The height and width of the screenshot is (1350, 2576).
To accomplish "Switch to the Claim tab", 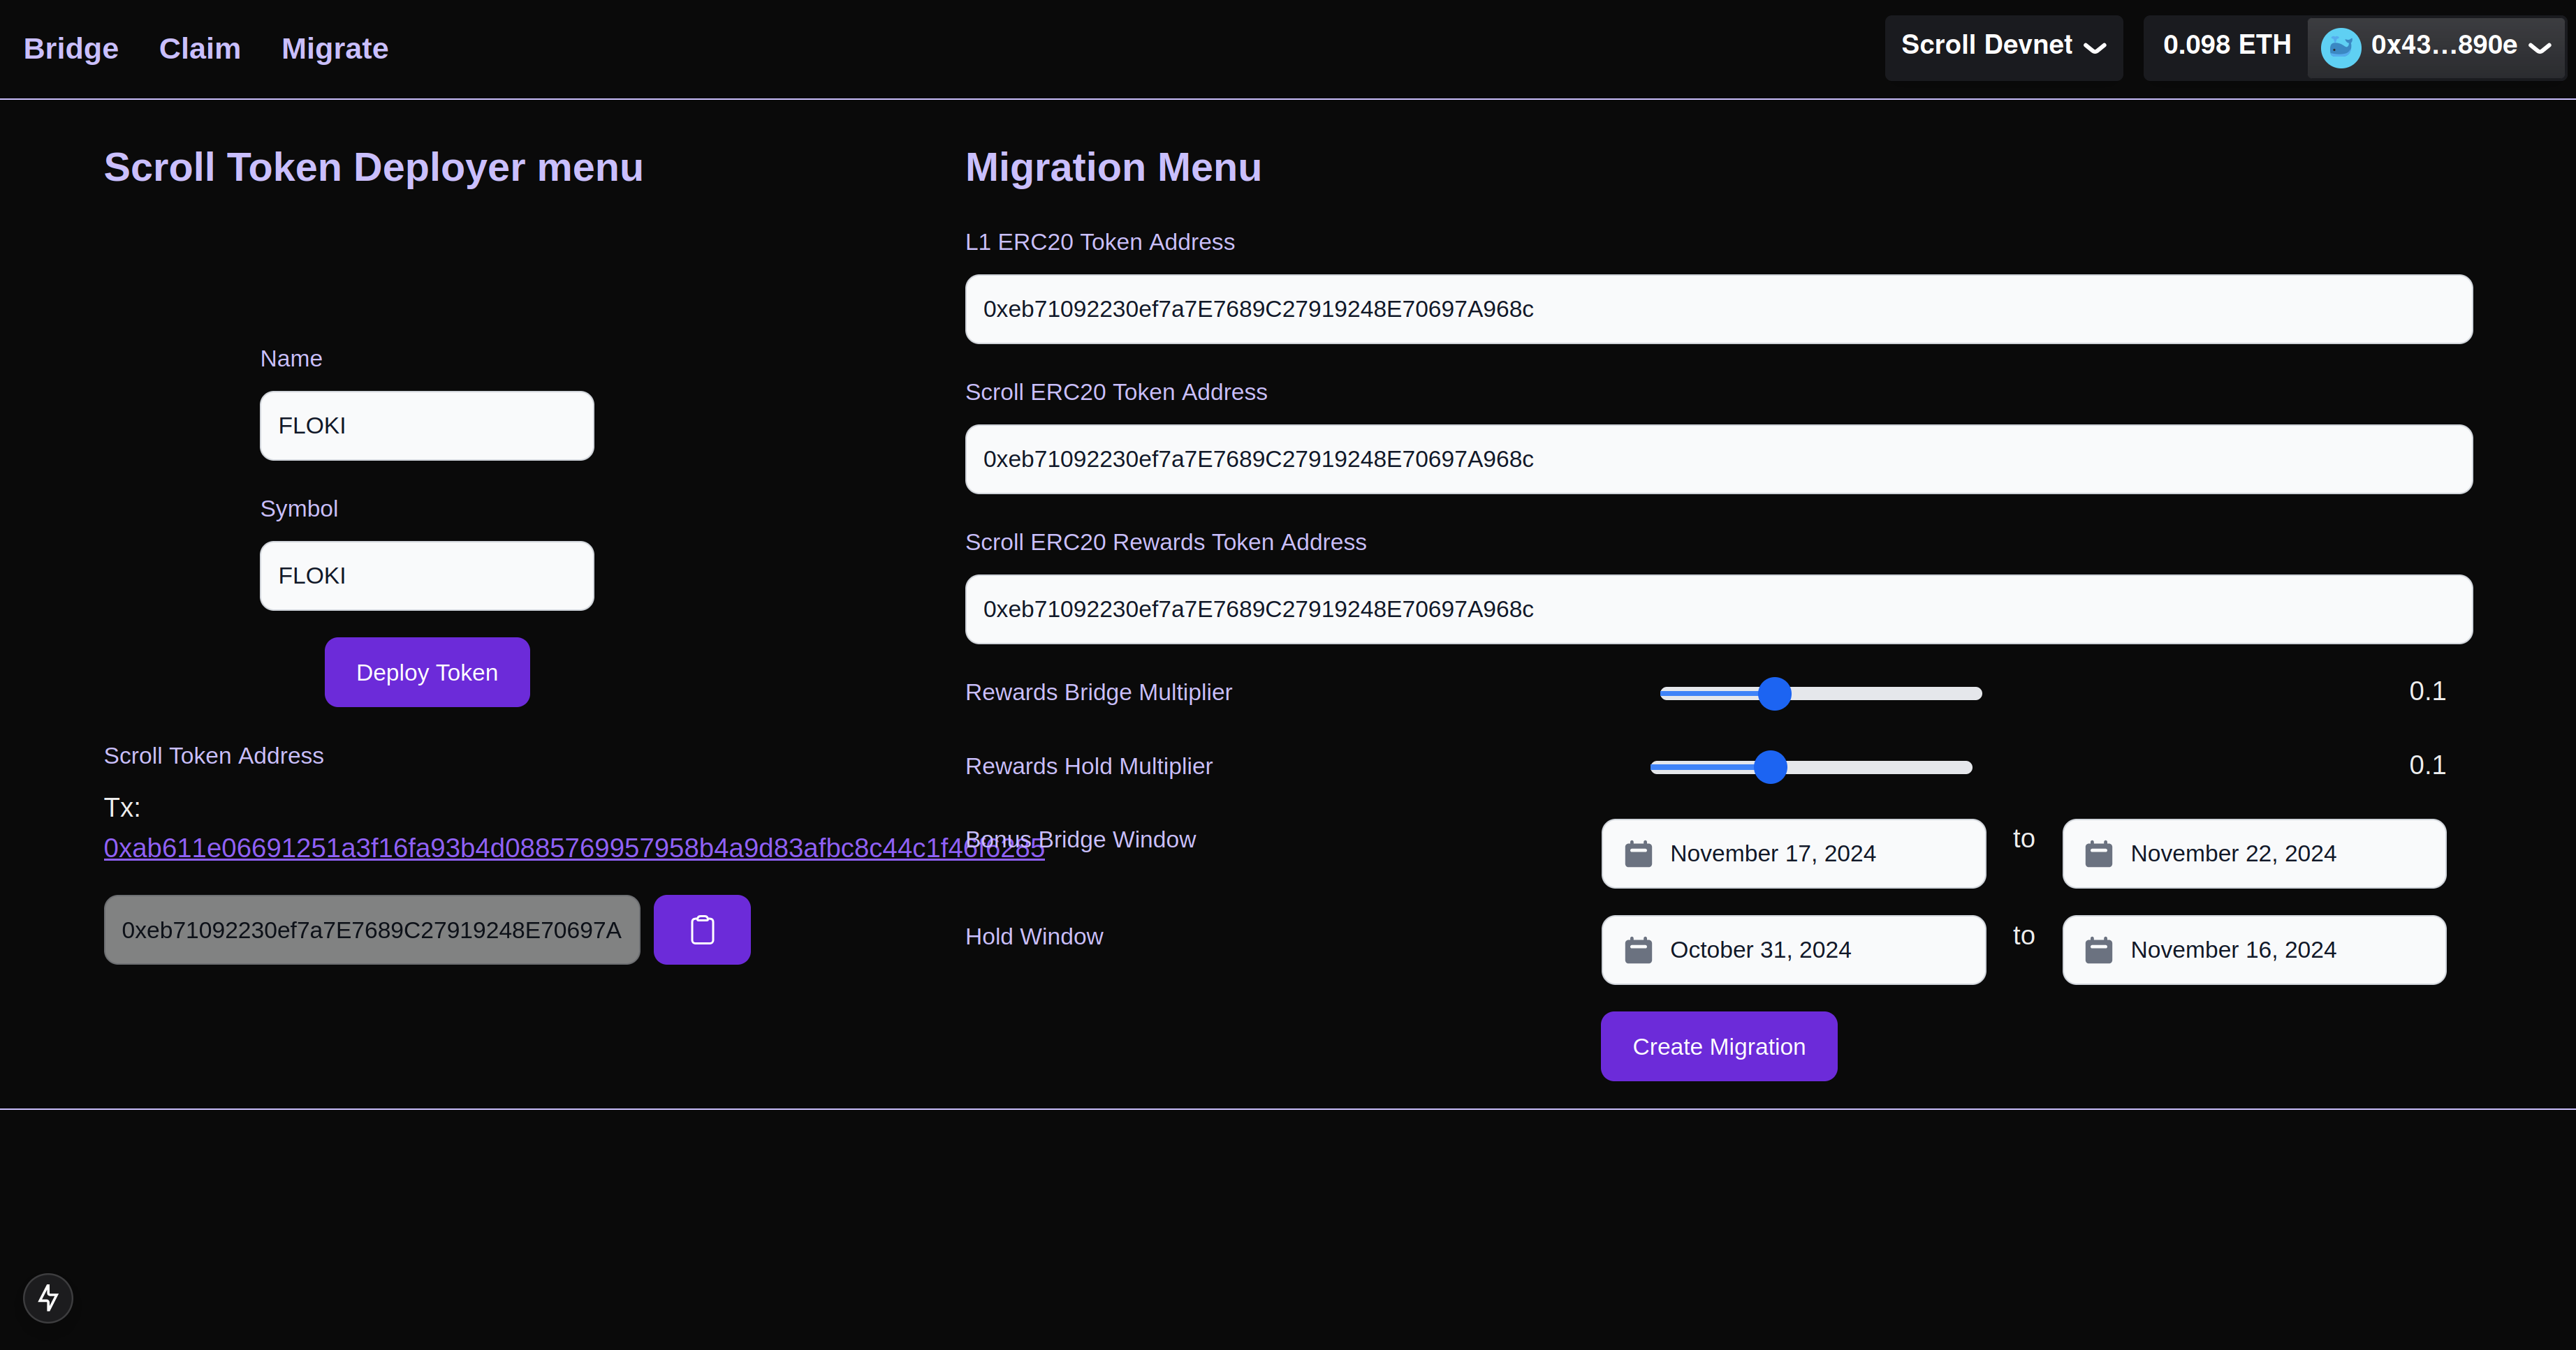I will [x=200, y=48].
